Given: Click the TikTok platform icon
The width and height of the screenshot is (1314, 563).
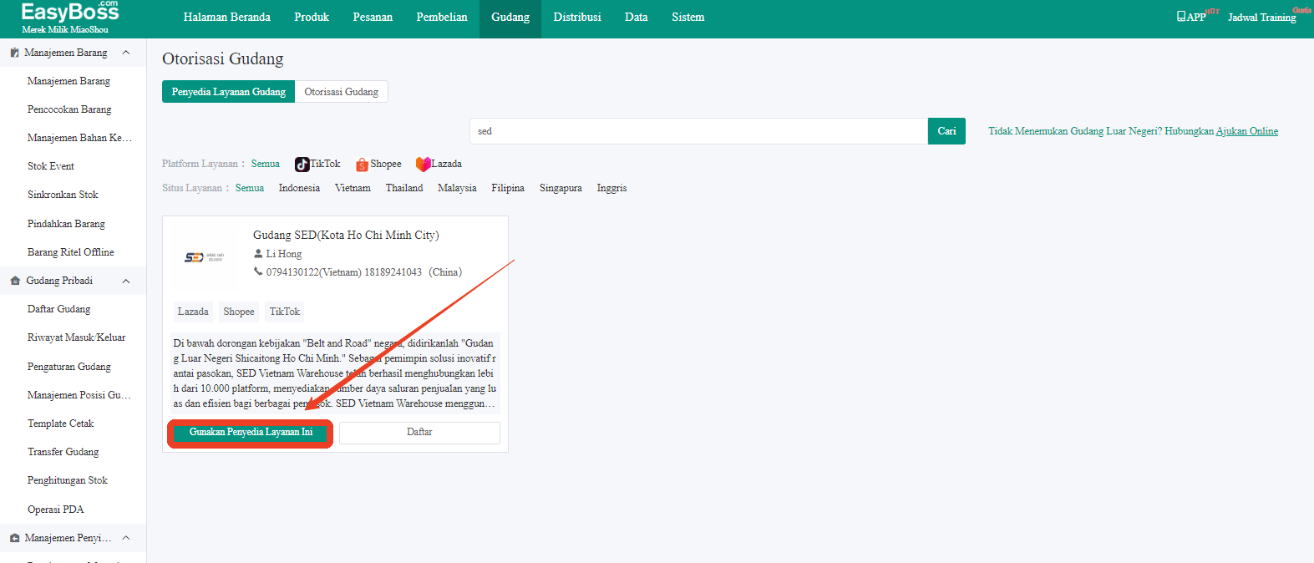Looking at the screenshot, I should pyautogui.click(x=302, y=165).
